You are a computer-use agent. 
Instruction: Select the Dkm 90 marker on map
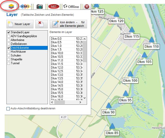(x=108, y=106)
